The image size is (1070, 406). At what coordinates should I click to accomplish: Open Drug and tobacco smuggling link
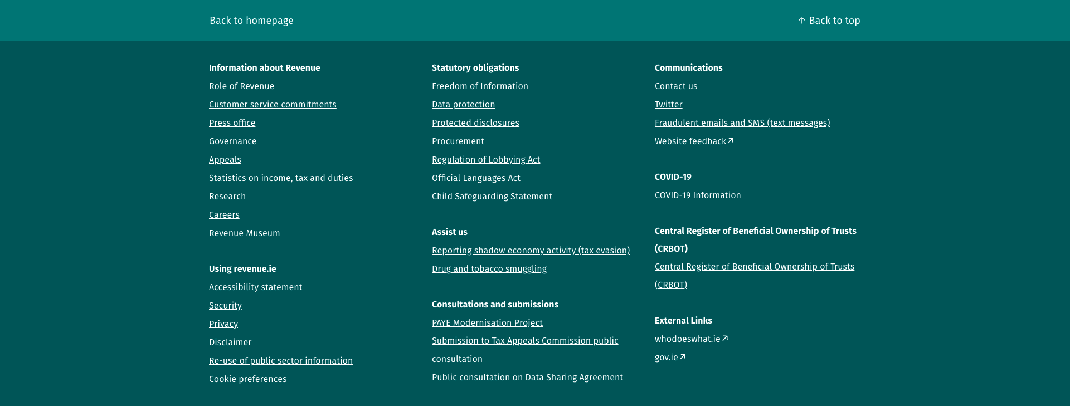[489, 269]
